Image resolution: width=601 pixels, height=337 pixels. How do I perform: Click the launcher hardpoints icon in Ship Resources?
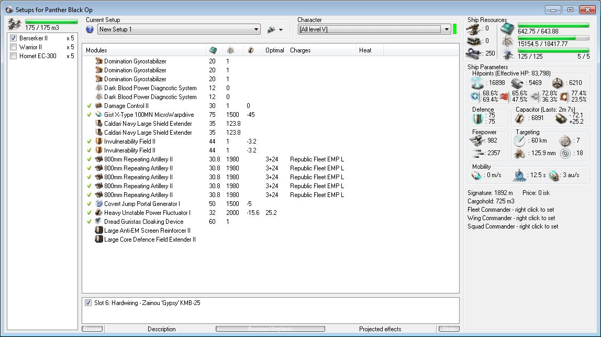coord(473,41)
